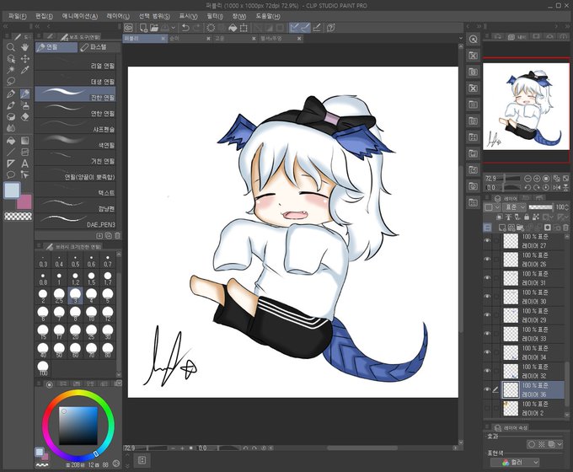573x472 pixels.
Task: Click the New canvas icon in the command bar
Action: pyautogui.click(x=143, y=28)
